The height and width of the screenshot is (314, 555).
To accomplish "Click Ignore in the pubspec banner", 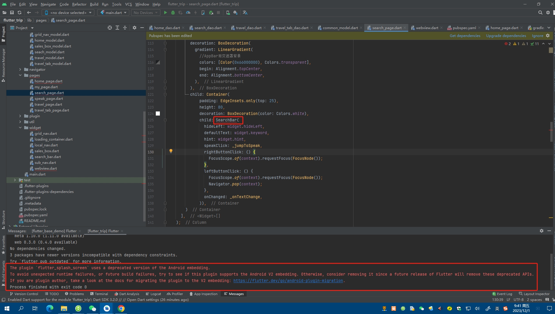I will (x=538, y=36).
